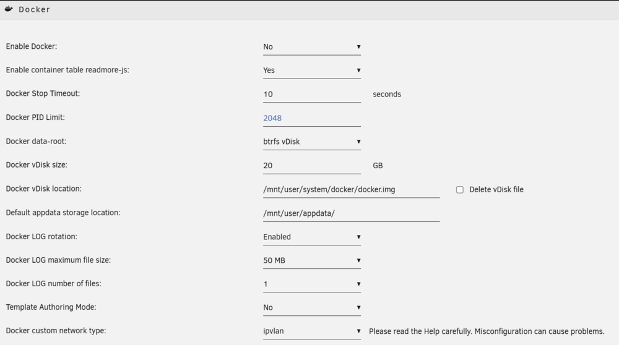Click the 'Please read the Help carefully' notice
619x345 pixels.
tap(487, 331)
